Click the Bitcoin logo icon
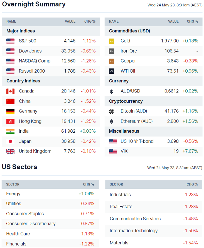Viewport: 204px width, 248px height. 112,111
